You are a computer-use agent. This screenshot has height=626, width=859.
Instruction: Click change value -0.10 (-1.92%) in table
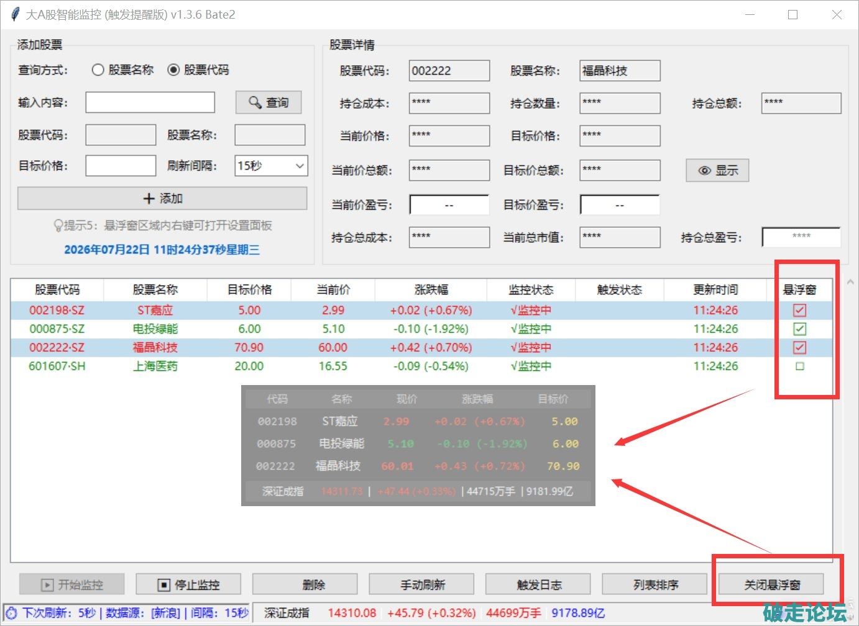(431, 329)
